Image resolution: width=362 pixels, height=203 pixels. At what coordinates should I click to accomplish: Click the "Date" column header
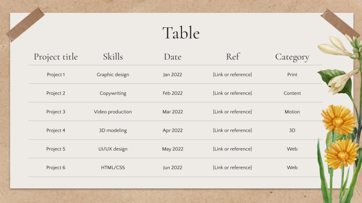(173, 57)
